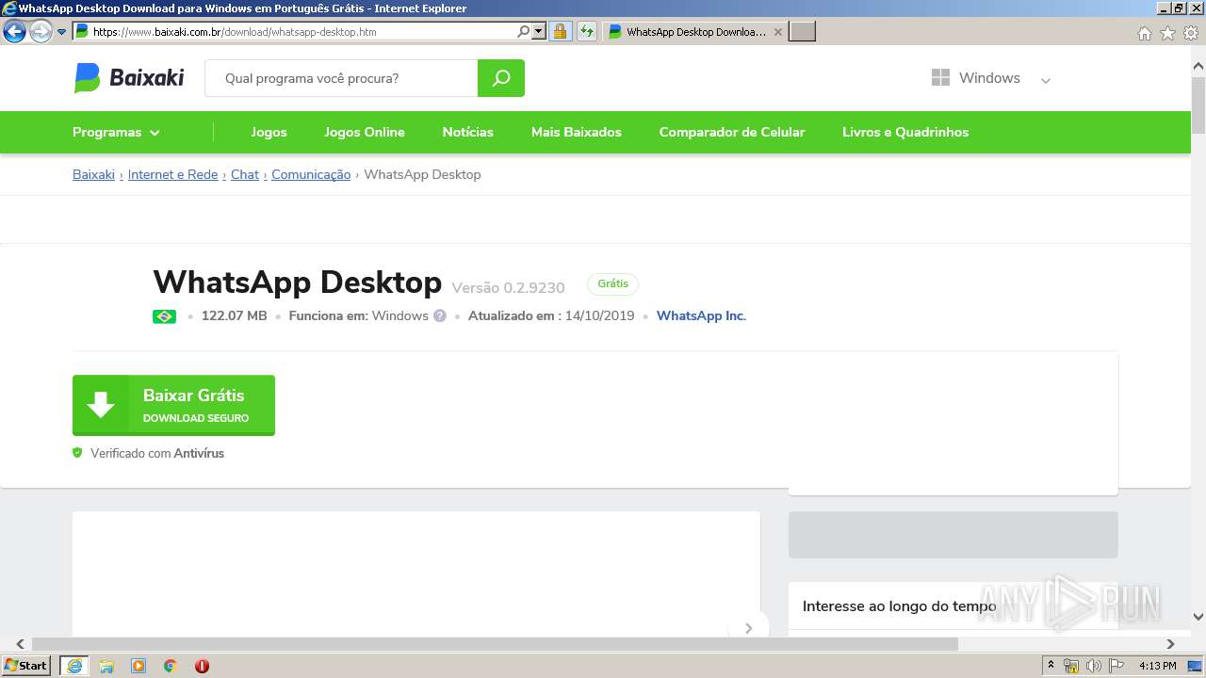Viewport: 1206px width, 678px height.
Task: Click the address bar search magnifier icon
Action: point(524,31)
